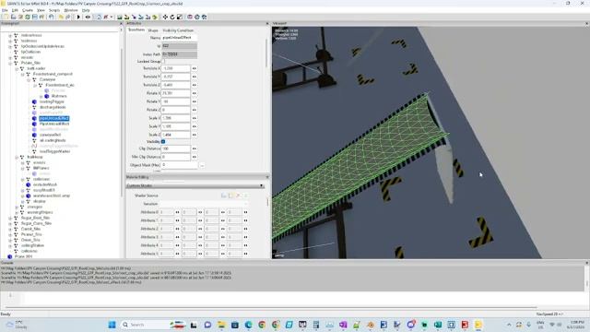590x332 pixels.
Task: Switch to the Shape tab
Action: pos(153,30)
